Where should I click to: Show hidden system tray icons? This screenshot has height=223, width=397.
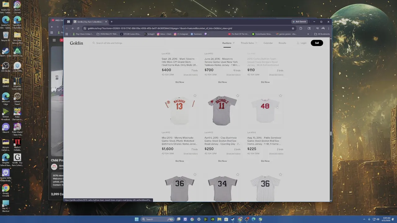pyautogui.click(x=364, y=219)
